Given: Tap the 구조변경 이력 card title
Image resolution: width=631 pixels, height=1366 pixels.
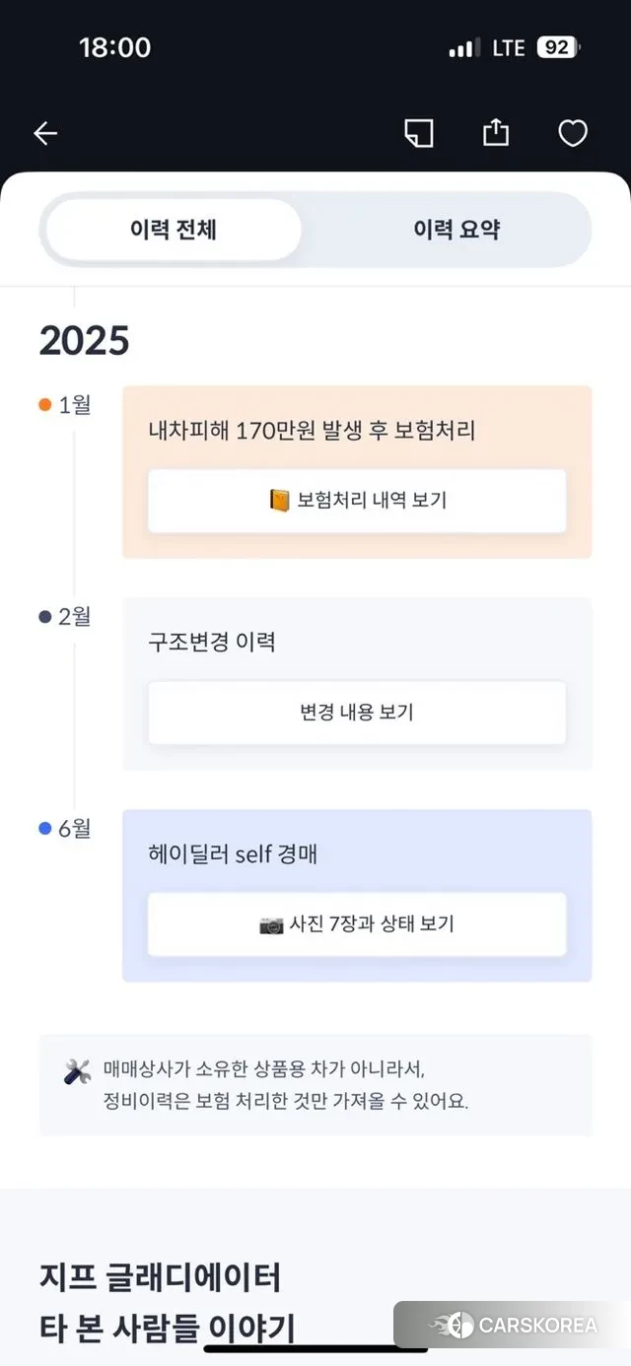Looking at the screenshot, I should (x=212, y=643).
